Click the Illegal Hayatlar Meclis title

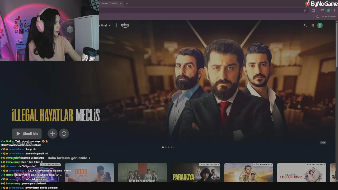point(56,115)
